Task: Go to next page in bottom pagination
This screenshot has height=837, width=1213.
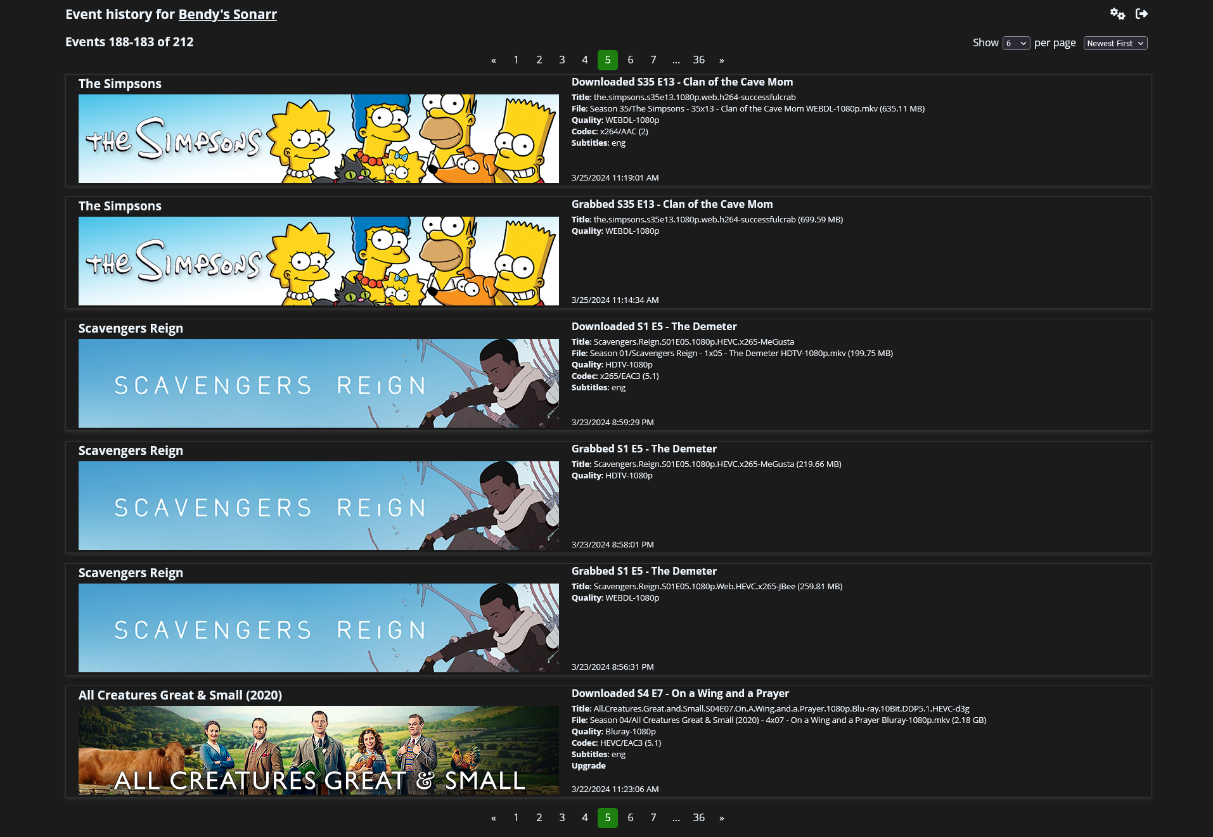Action: pos(722,818)
